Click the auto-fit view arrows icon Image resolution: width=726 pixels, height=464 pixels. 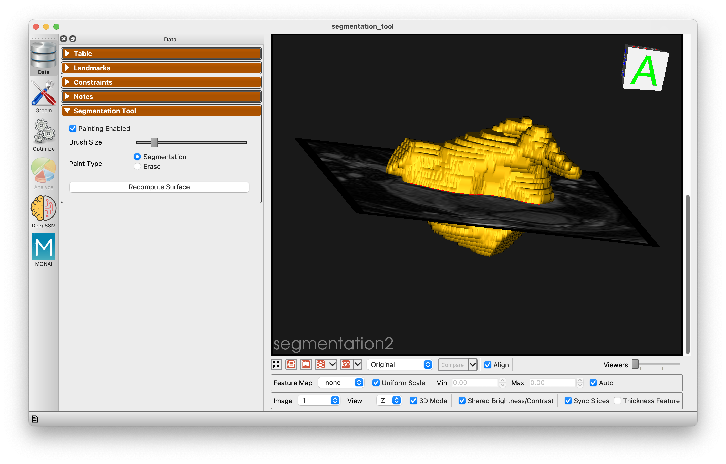[x=276, y=364]
